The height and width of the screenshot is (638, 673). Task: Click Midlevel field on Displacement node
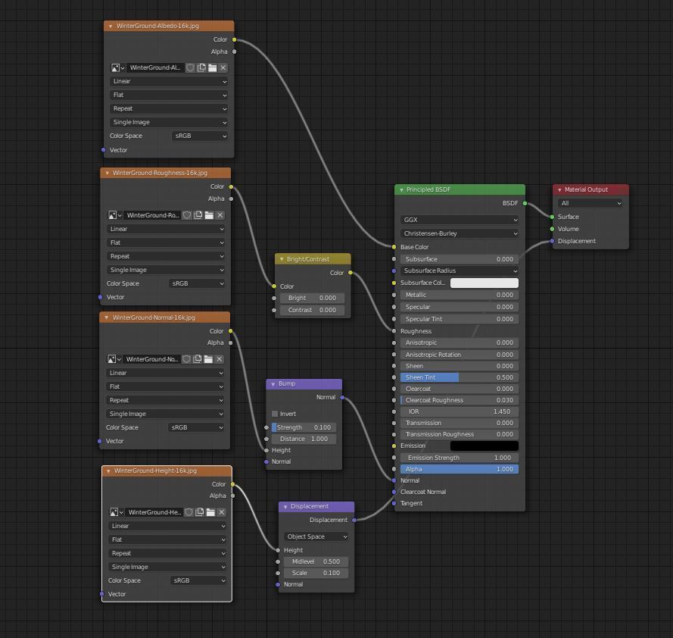point(316,561)
